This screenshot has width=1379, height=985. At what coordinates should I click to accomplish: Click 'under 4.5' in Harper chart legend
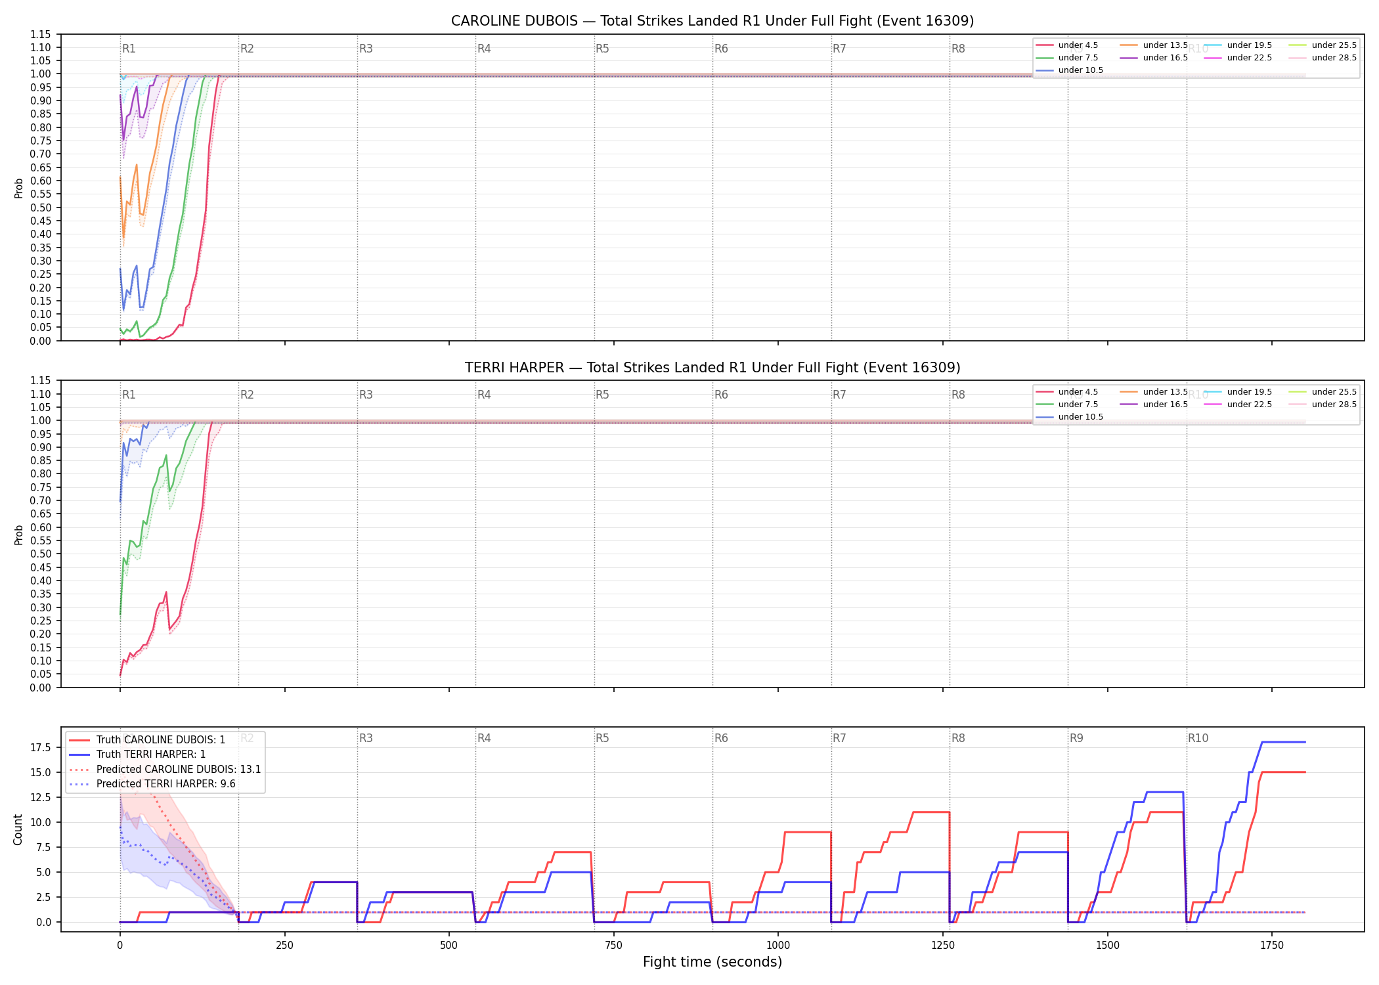[1078, 392]
